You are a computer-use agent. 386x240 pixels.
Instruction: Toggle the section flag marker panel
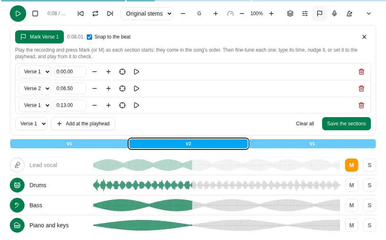tap(320, 14)
